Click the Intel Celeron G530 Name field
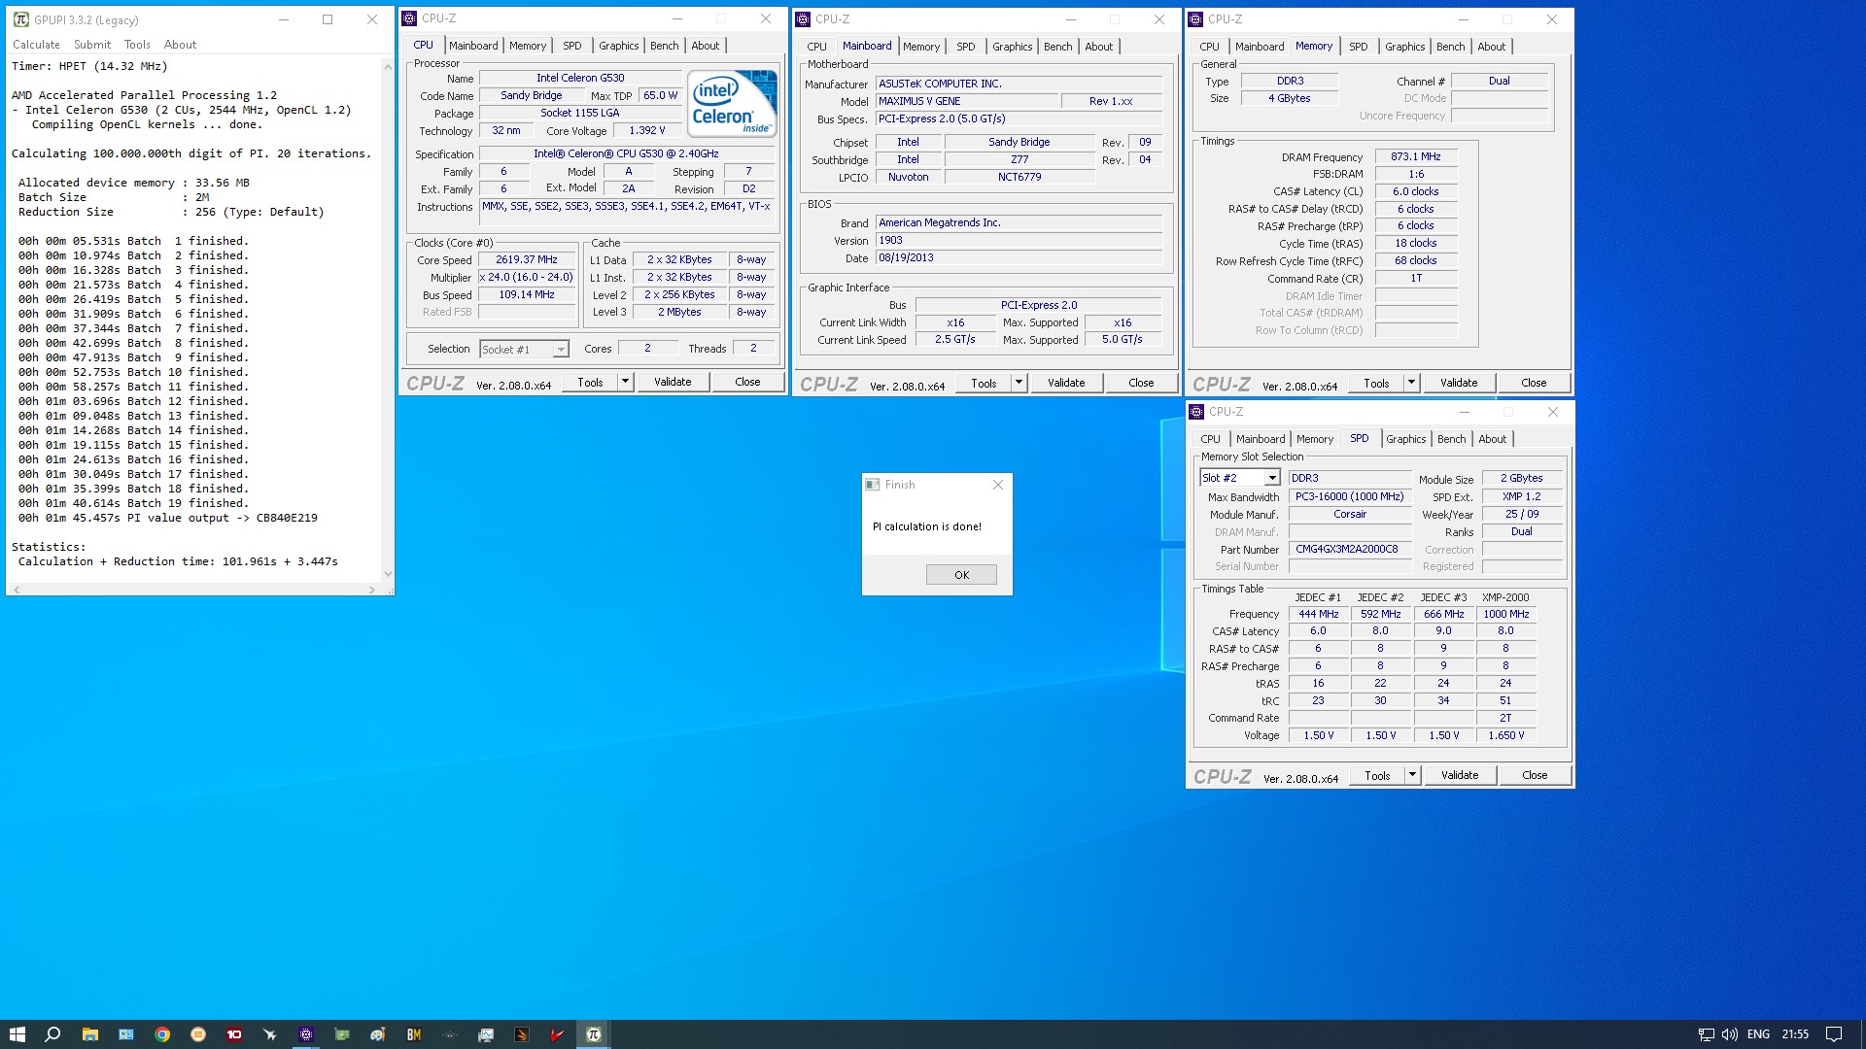The height and width of the screenshot is (1049, 1866). tap(580, 78)
